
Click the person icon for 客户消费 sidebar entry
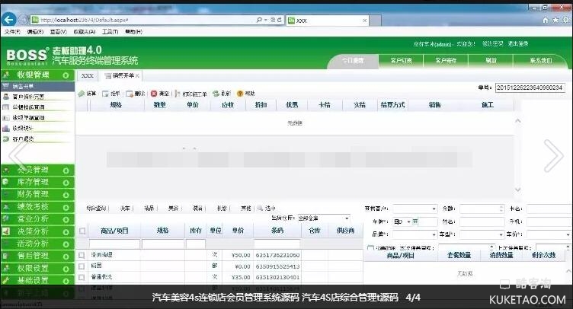click(x=5, y=97)
